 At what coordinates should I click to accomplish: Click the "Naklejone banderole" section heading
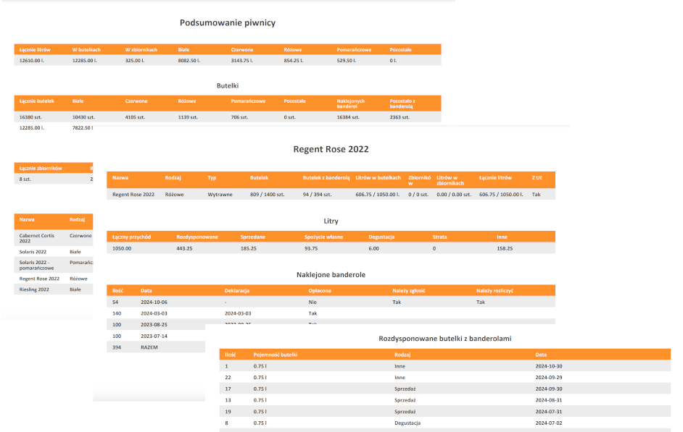coord(331,275)
